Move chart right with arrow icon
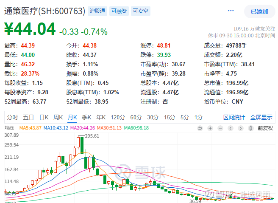Viewport: 278px width, 203px height. click(240, 128)
